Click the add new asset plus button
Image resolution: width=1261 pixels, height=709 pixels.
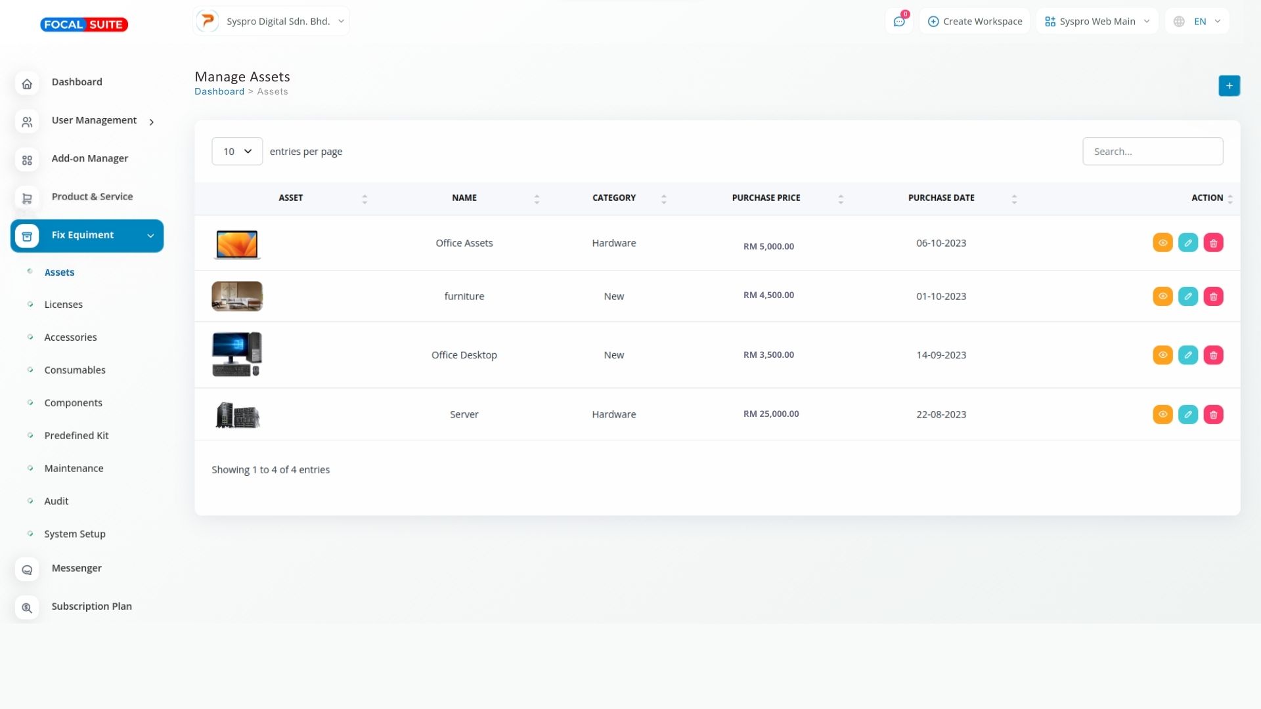(x=1229, y=85)
